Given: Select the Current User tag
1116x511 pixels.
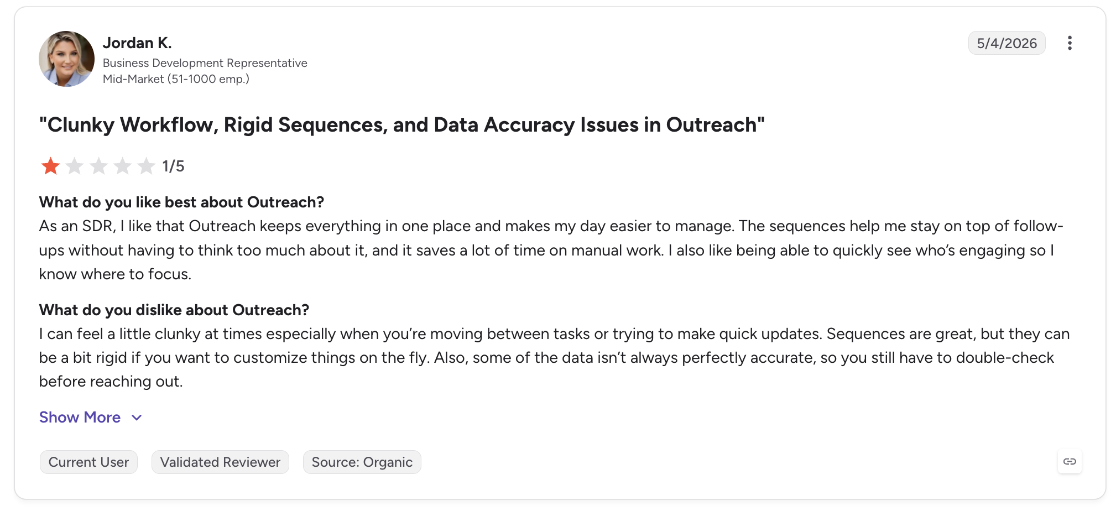Looking at the screenshot, I should click(88, 462).
